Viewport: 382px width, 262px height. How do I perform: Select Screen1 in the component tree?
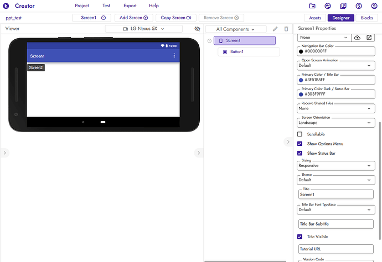245,40
